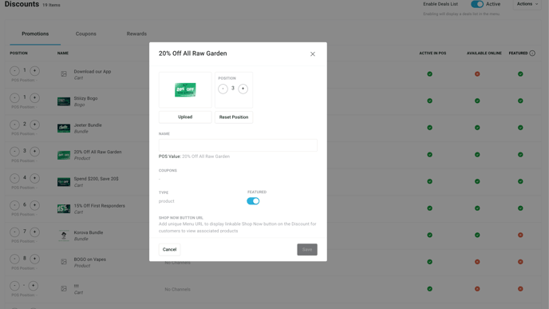Increase position of Jeeter Bundle row
549x309 pixels.
click(34, 125)
